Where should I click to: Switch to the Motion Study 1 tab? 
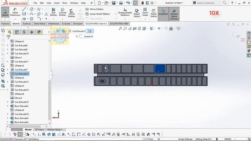point(55,130)
